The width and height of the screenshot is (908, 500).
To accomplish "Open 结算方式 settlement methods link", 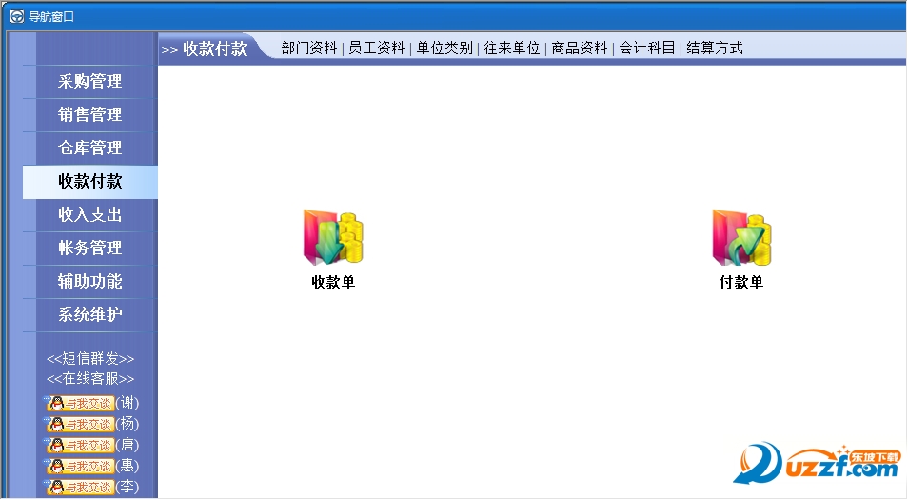I will 715,48.
